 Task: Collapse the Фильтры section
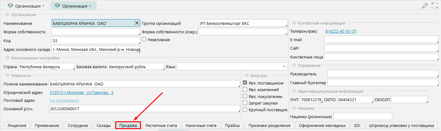pyautogui.click(x=246, y=75)
